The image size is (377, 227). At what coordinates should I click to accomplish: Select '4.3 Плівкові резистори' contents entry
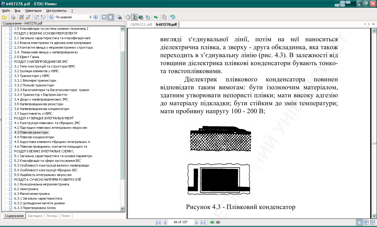(31, 132)
